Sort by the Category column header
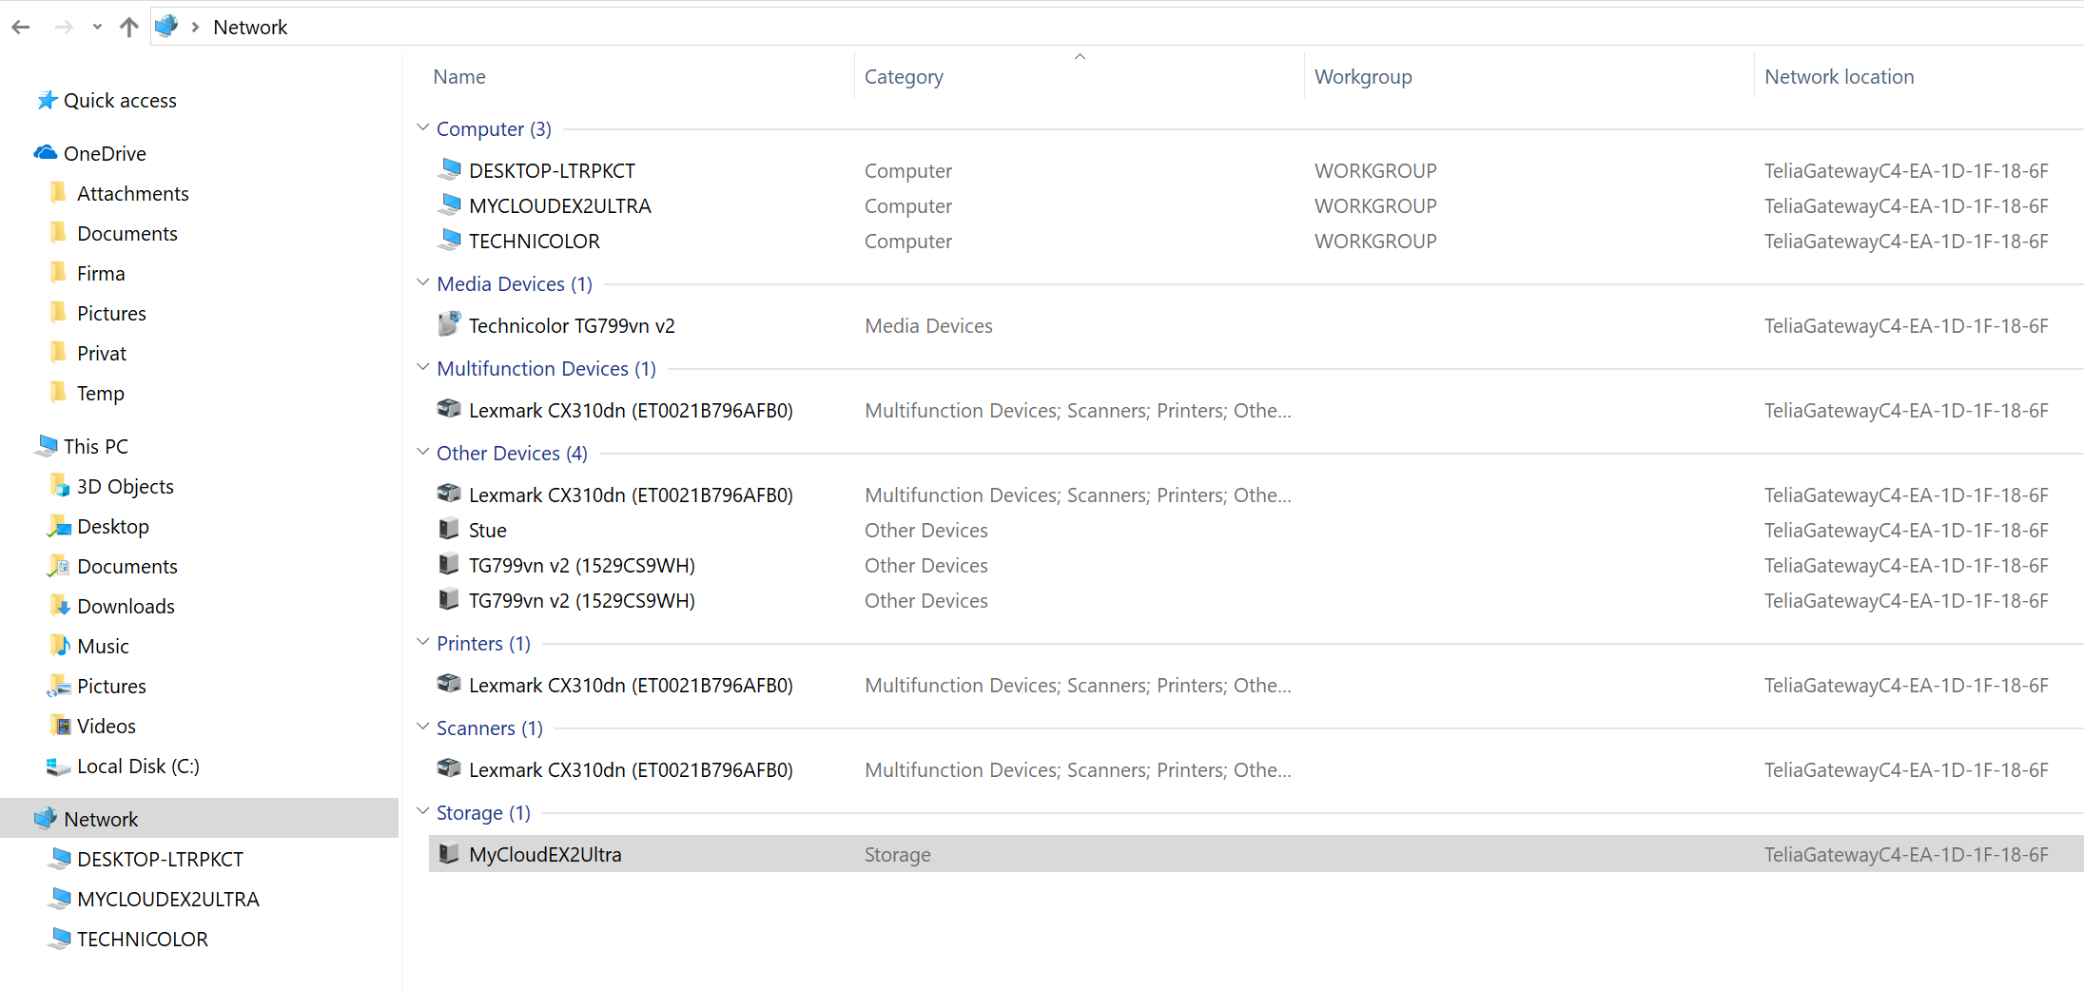Screen dimensions: 2084x990 [904, 76]
